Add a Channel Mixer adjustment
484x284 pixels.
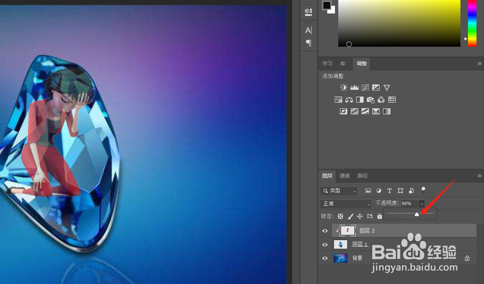(381, 99)
